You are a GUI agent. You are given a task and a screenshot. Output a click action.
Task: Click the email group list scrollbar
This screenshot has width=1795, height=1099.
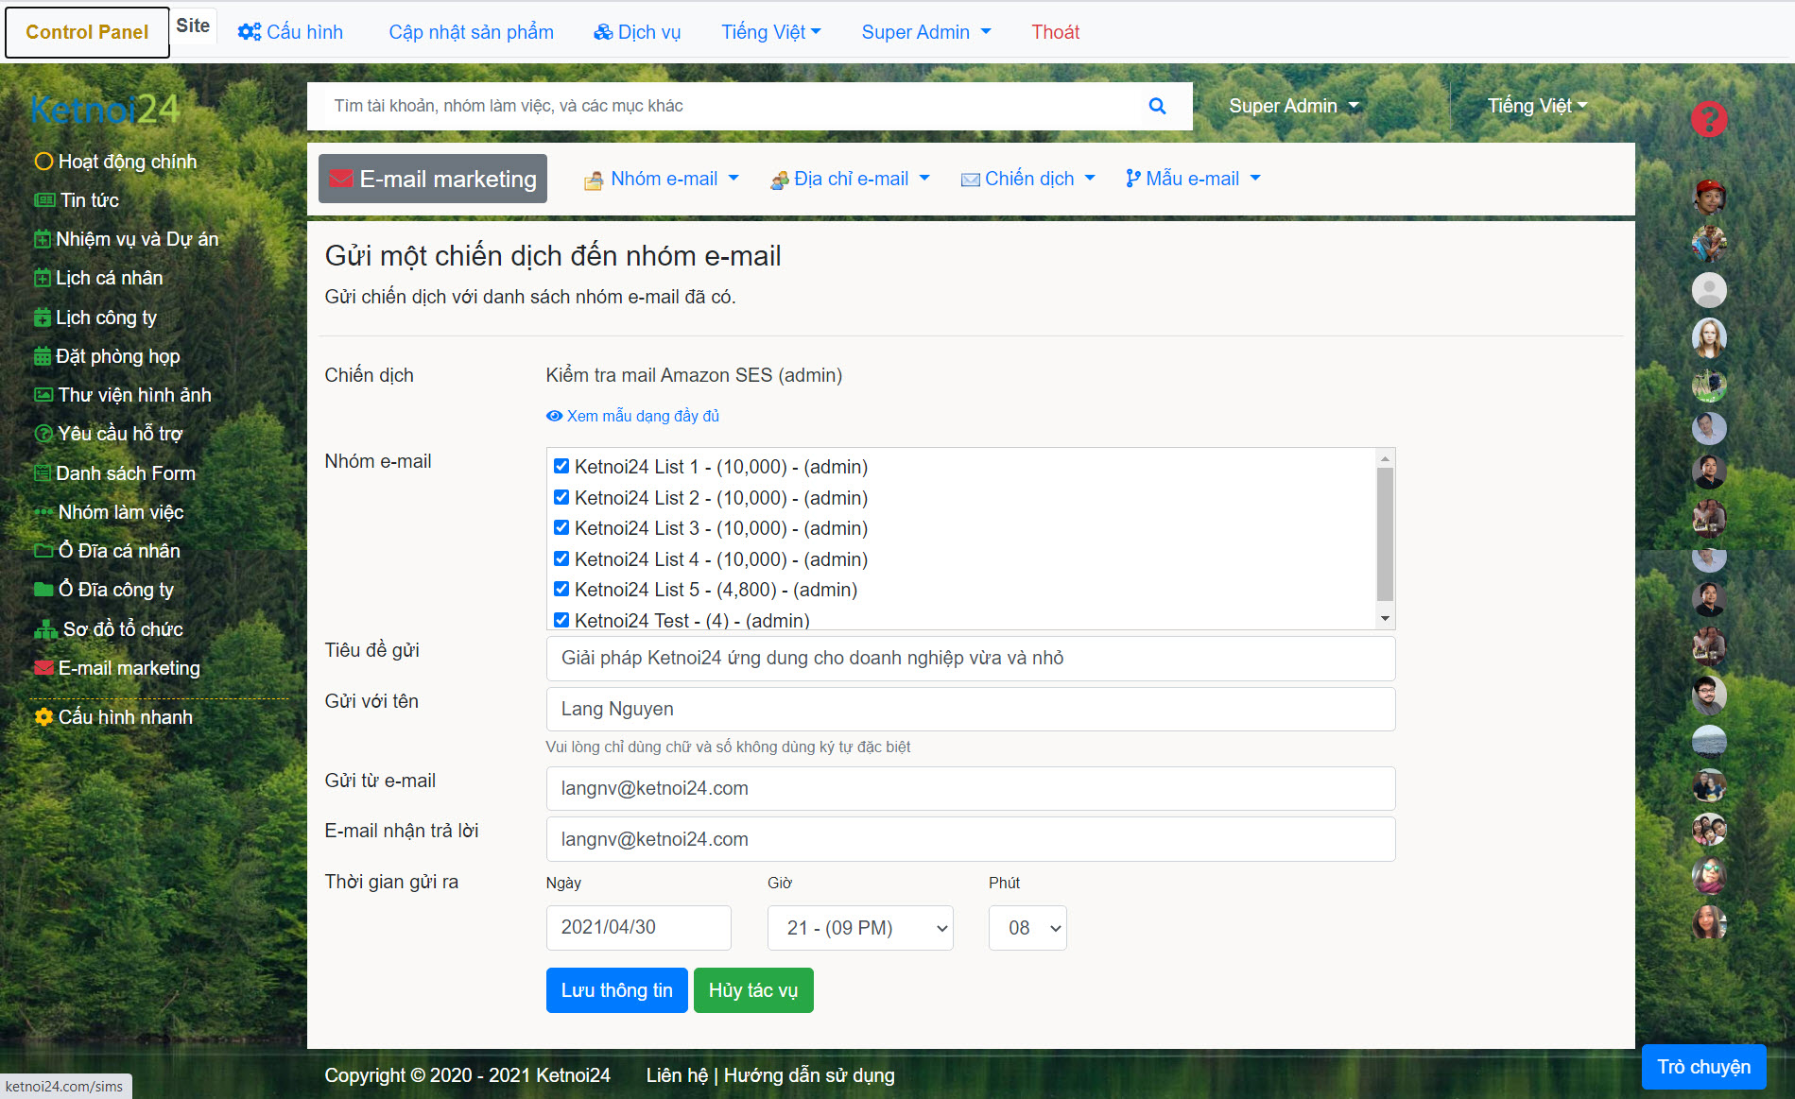tap(1385, 535)
